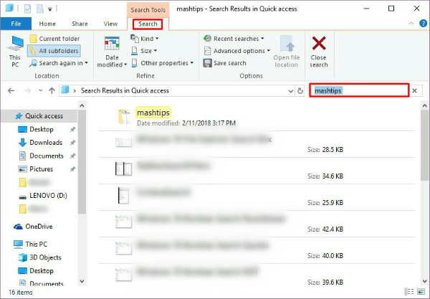Go back with left arrow
This screenshot has height=299, width=430.
pos(11,90)
